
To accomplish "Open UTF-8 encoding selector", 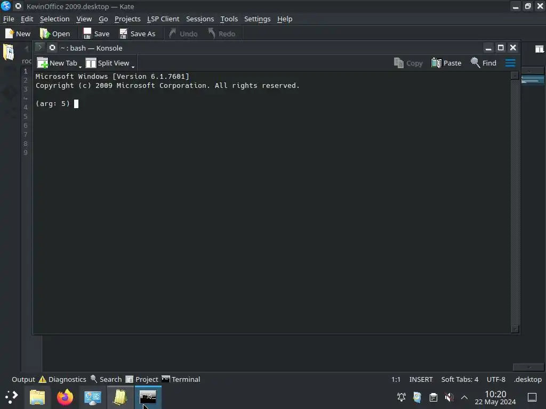I will 496,379.
